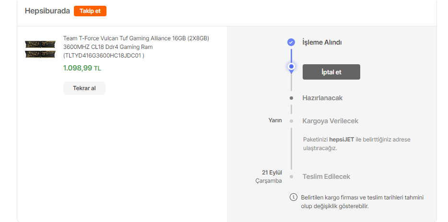
Task: Click the 1.098,99 TL price
Action: 82,68
